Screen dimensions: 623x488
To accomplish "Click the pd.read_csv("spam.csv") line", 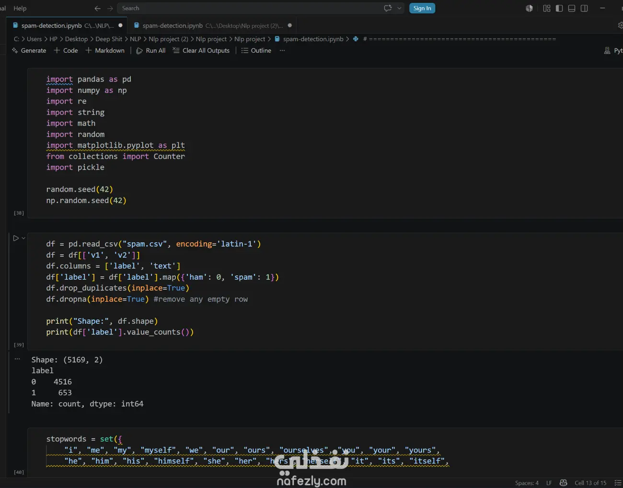I will (153, 244).
